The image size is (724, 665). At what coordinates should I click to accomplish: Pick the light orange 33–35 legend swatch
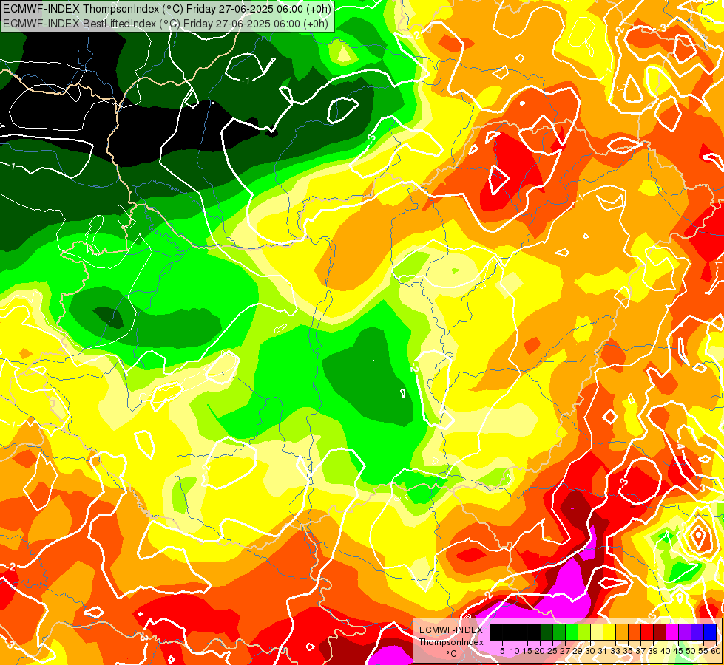pyautogui.click(x=622, y=632)
